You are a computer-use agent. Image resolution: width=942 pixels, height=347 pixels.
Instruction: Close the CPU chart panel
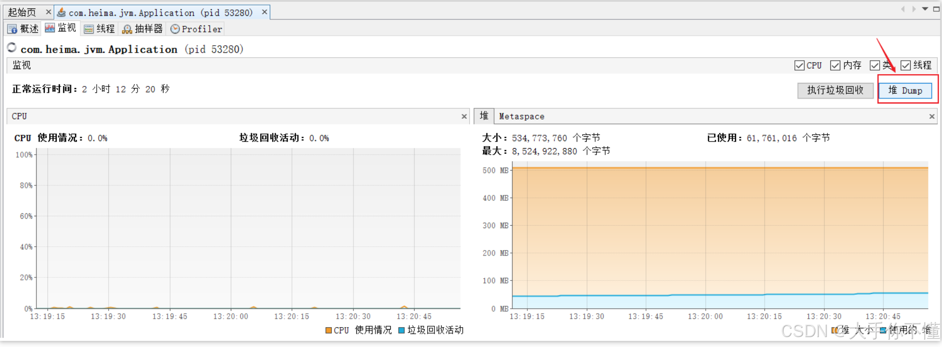click(x=464, y=116)
